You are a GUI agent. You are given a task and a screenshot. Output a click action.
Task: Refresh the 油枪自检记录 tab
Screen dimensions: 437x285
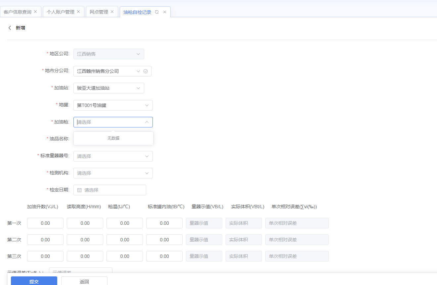point(157,12)
